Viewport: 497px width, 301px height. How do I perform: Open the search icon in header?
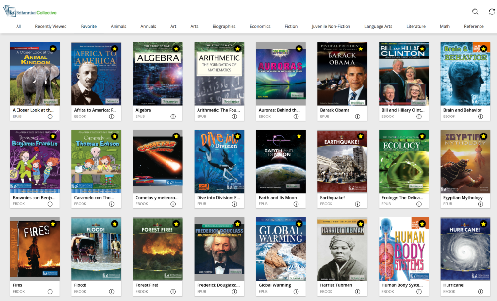(475, 12)
